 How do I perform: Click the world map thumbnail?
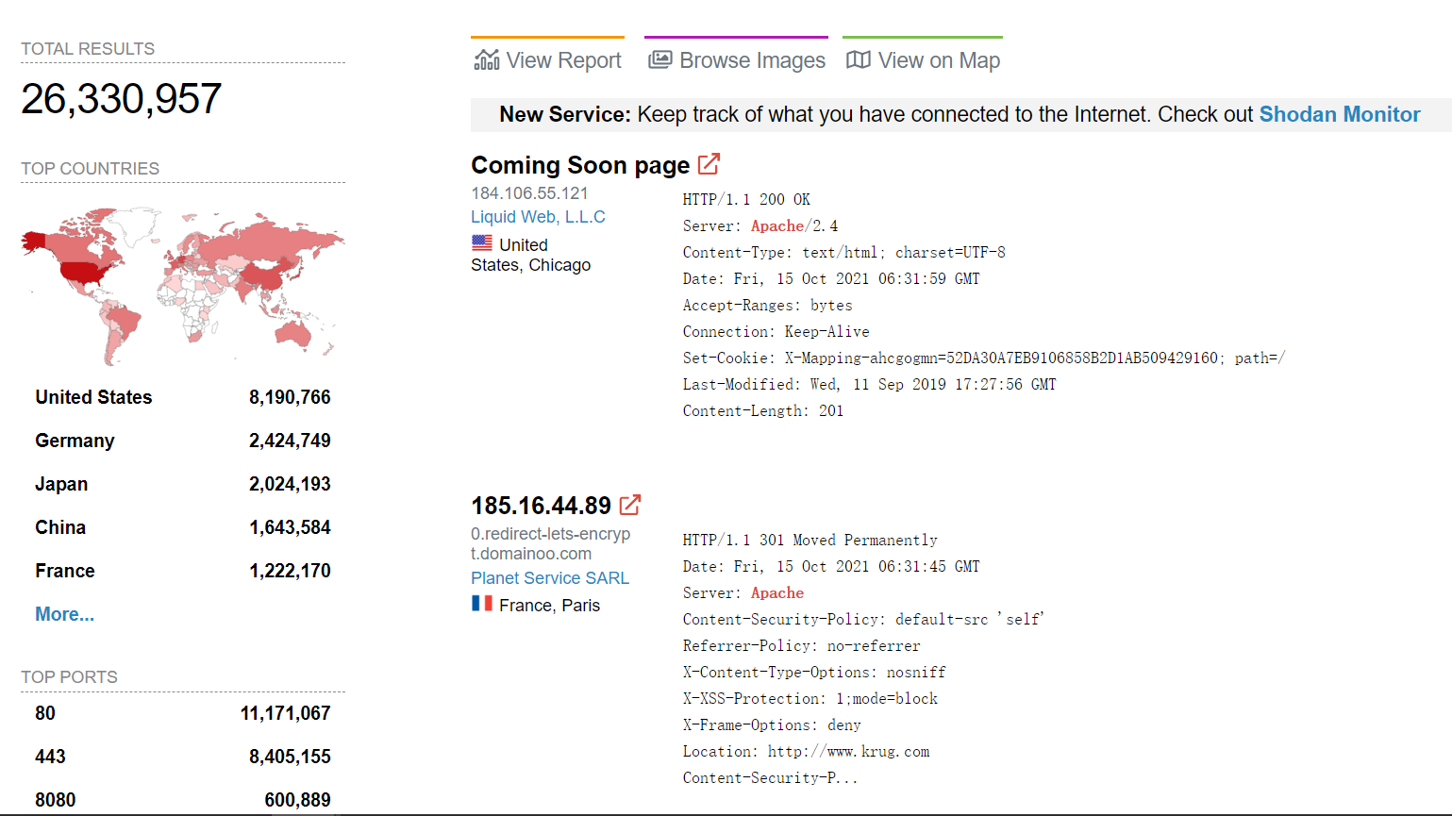(182, 281)
